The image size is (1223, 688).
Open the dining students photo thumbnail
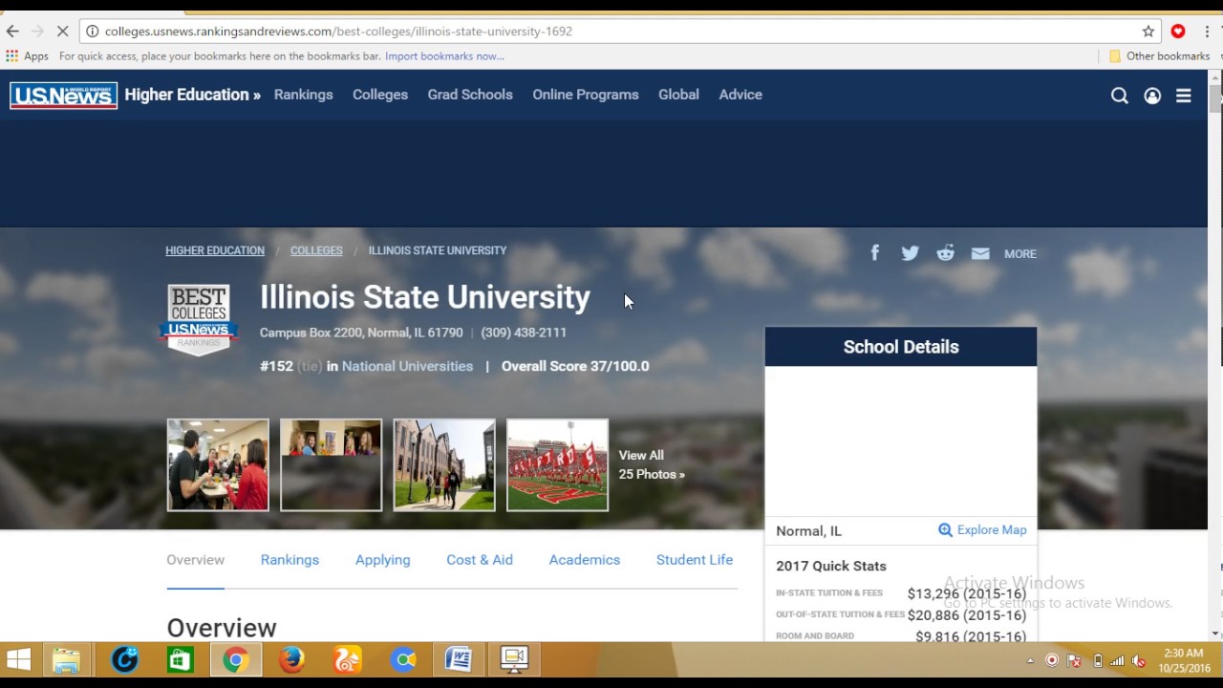point(218,465)
